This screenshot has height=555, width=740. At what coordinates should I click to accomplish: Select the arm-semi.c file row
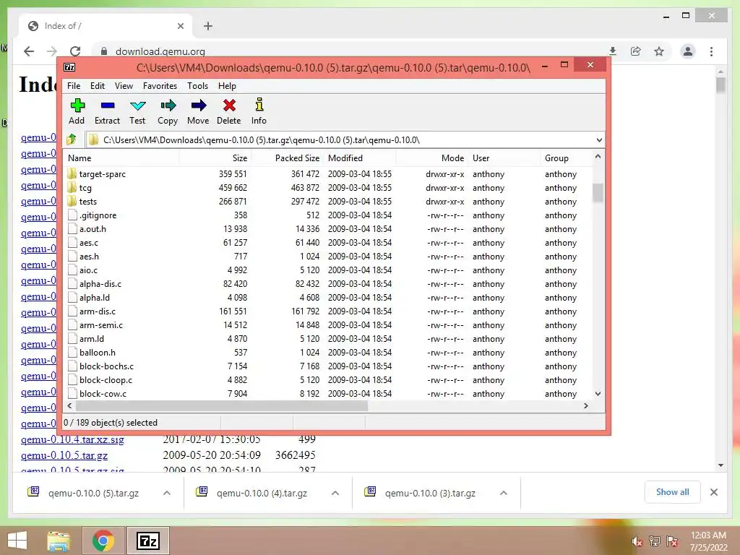pyautogui.click(x=329, y=324)
